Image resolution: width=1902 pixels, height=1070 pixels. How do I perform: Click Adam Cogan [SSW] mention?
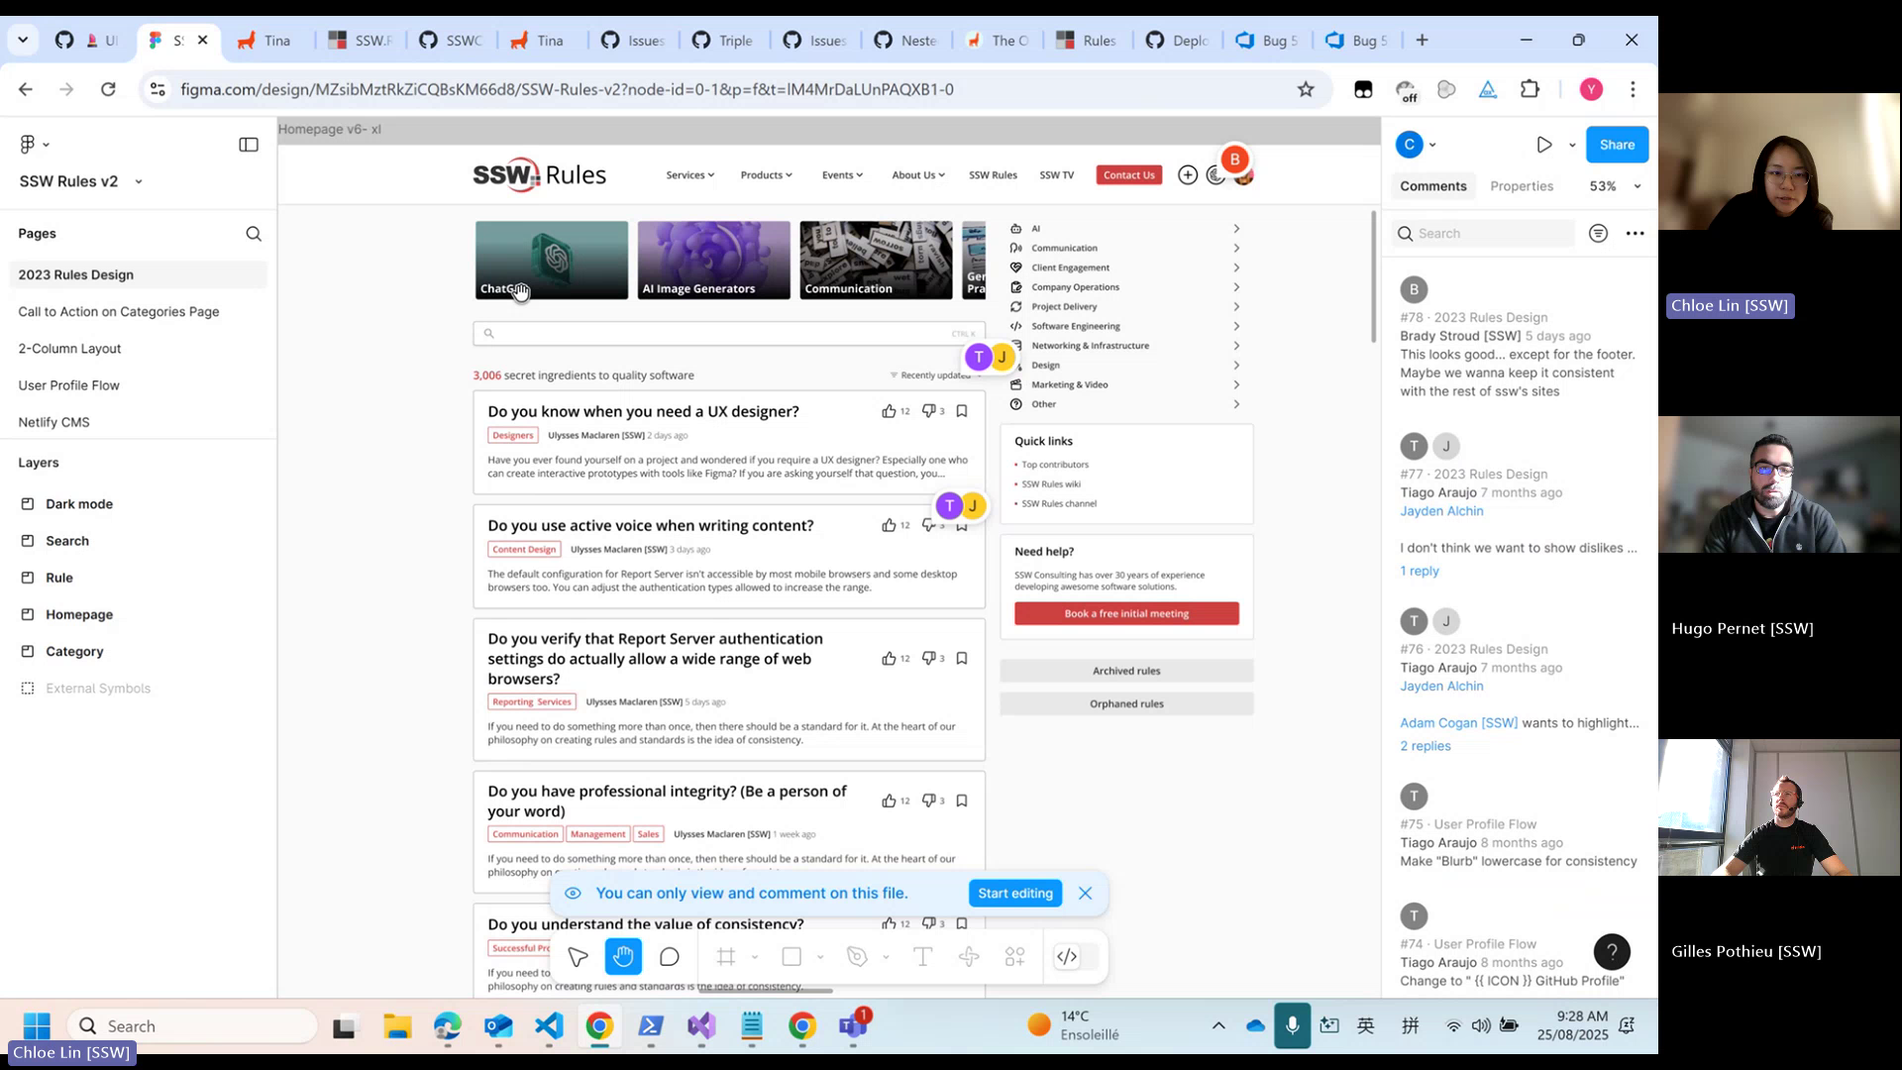[x=1458, y=723]
